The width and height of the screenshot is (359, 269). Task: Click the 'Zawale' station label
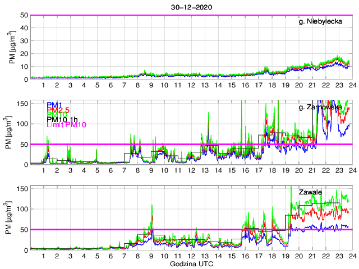point(310,192)
